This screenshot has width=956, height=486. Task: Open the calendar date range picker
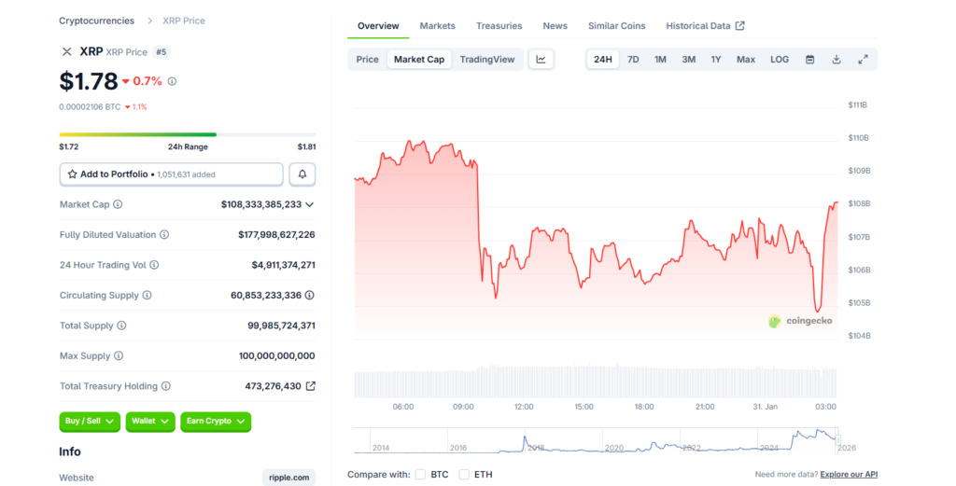809,60
